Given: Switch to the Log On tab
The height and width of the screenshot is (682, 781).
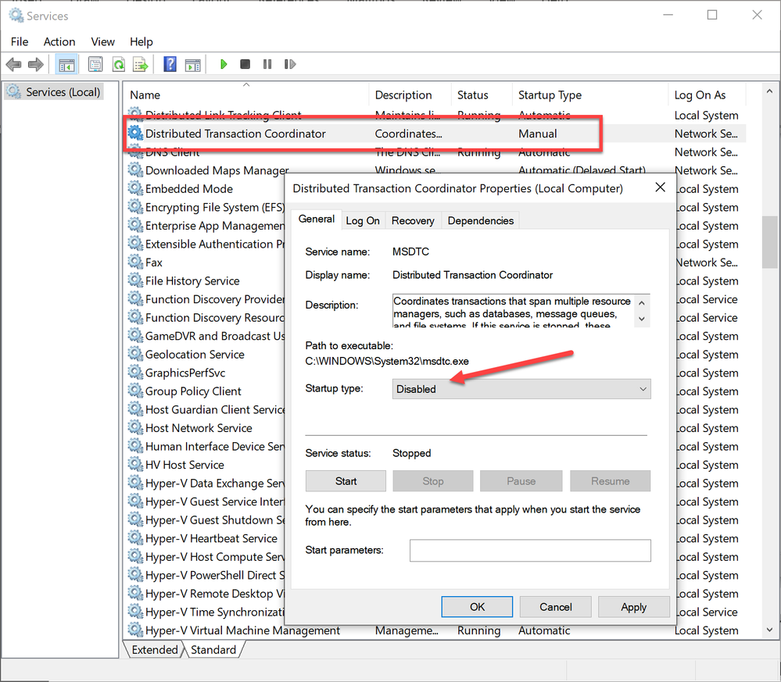Looking at the screenshot, I should [x=363, y=220].
